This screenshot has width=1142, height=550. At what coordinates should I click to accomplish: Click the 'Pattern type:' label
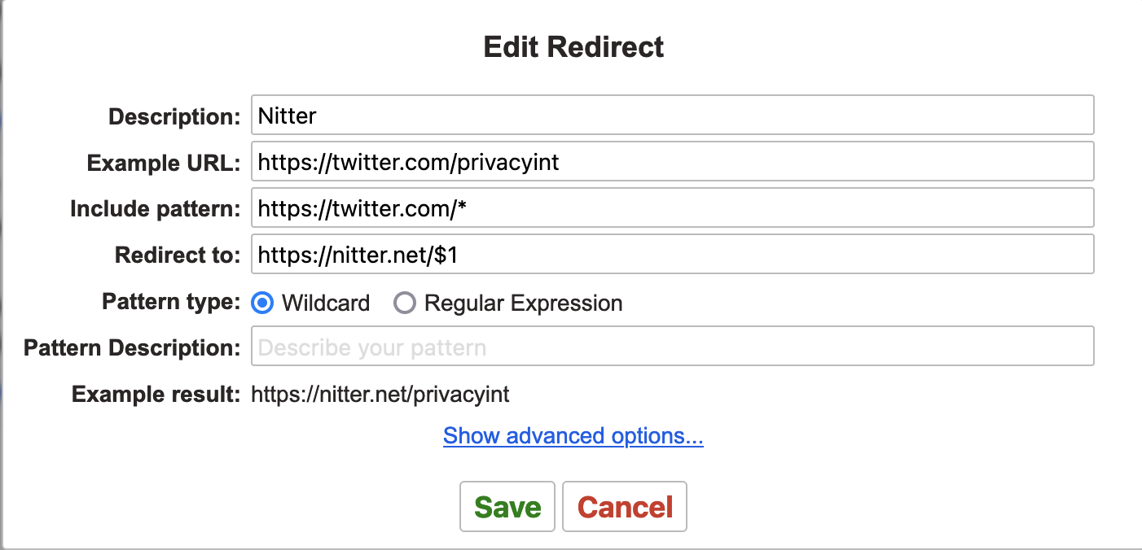(x=171, y=302)
